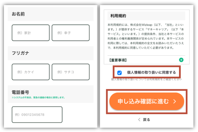Screen dimensions: 198x132
Task: Go back using the 戻る link
Action: (146, 120)
